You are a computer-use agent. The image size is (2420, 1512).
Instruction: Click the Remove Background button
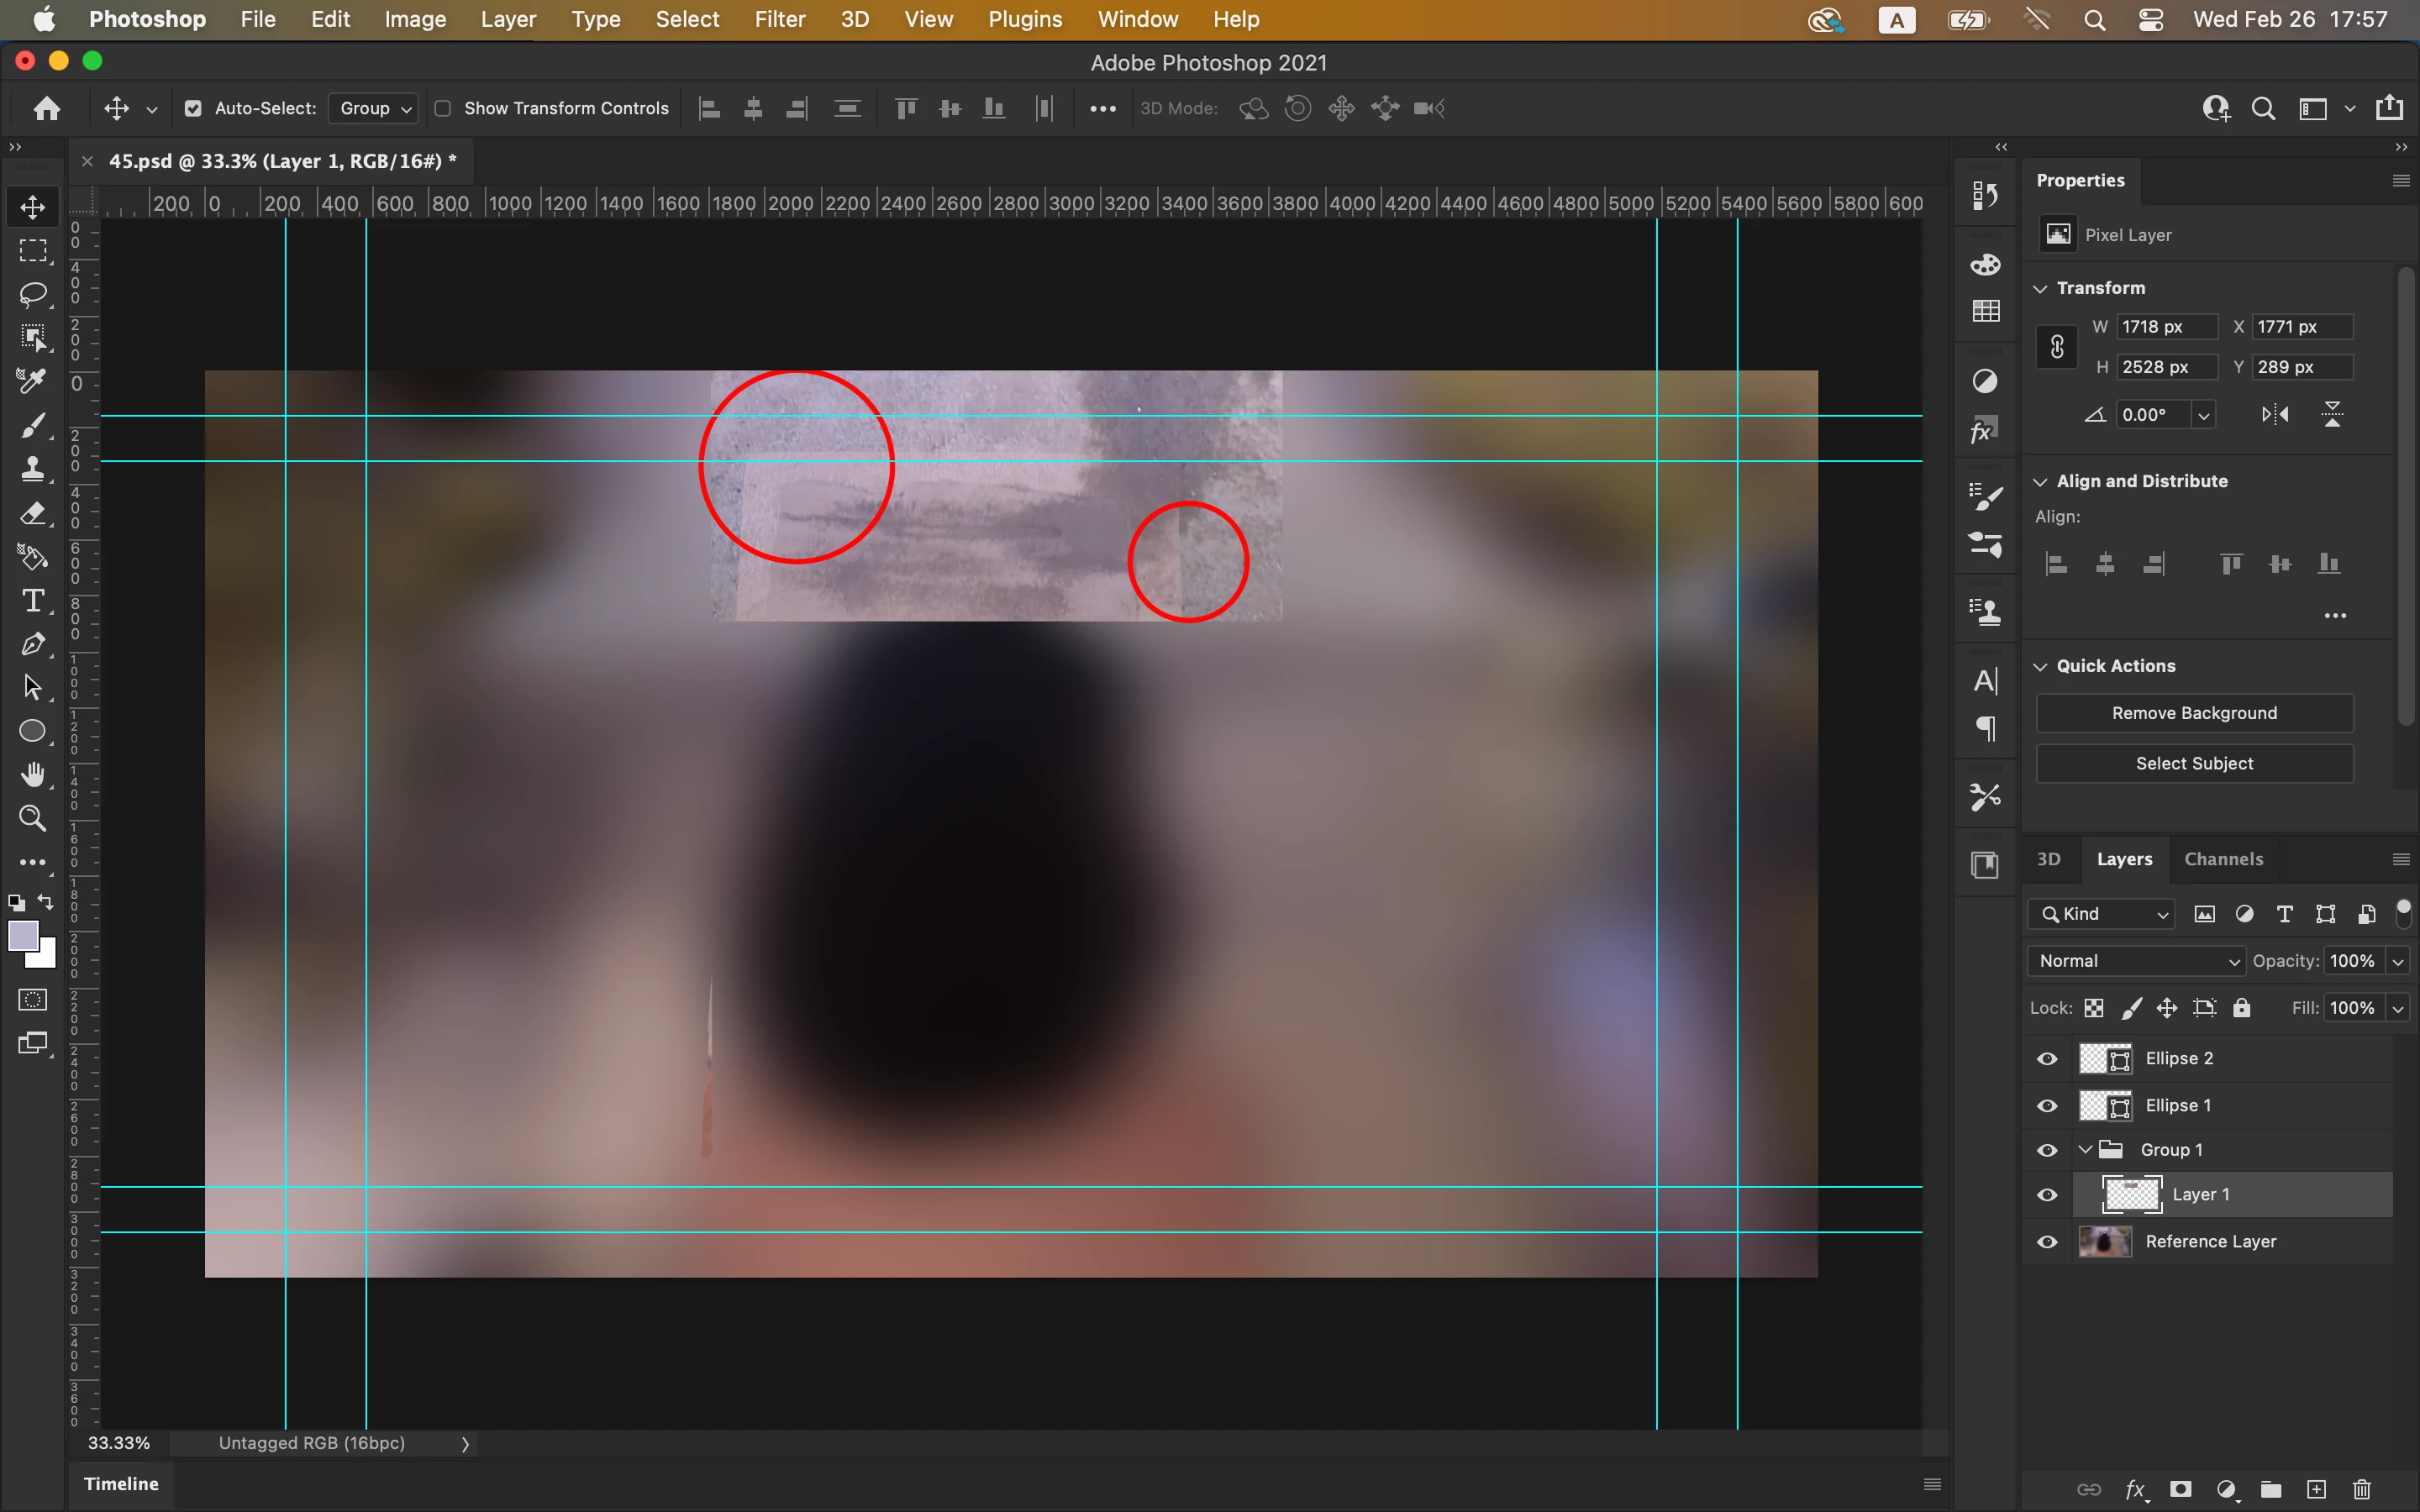pyautogui.click(x=2194, y=713)
